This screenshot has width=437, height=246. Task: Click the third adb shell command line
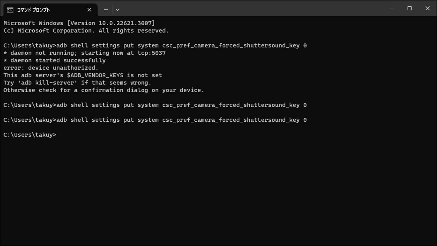[155, 120]
